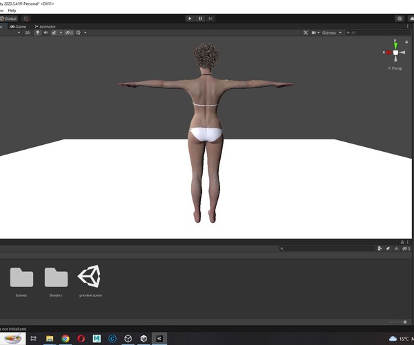The image size is (414, 345).
Task: Click the status bar 'not initialized' message
Action: pyautogui.click(x=13, y=329)
